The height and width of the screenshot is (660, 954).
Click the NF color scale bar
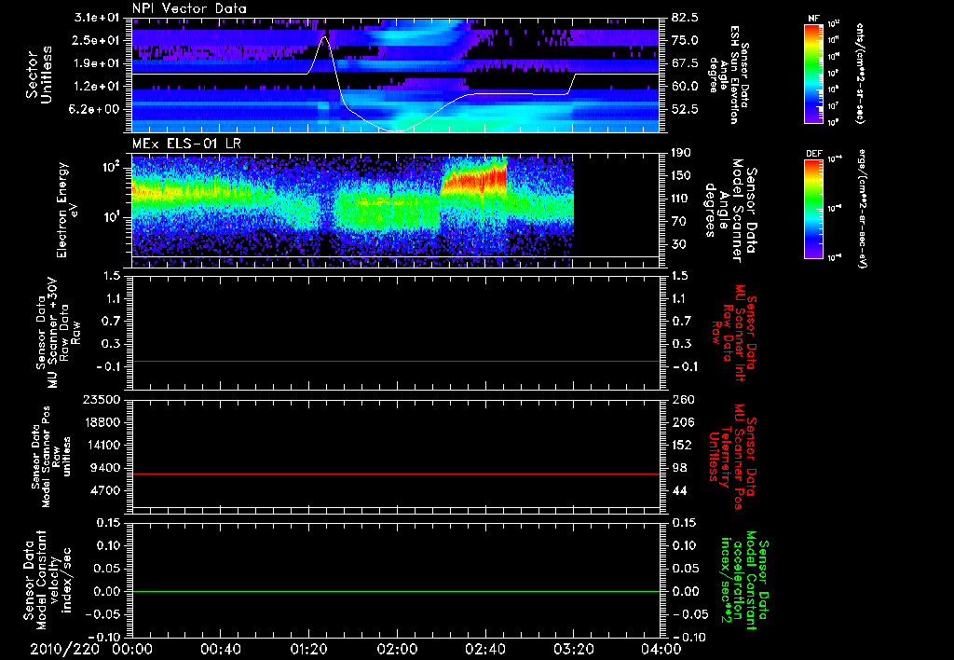[814, 73]
